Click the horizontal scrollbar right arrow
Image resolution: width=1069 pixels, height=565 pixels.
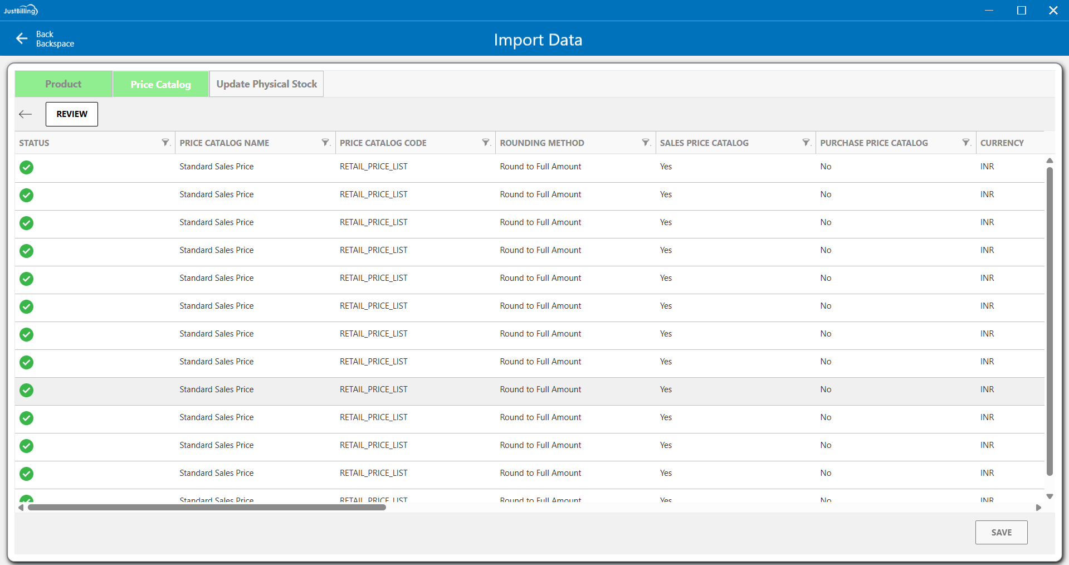[x=1038, y=508]
